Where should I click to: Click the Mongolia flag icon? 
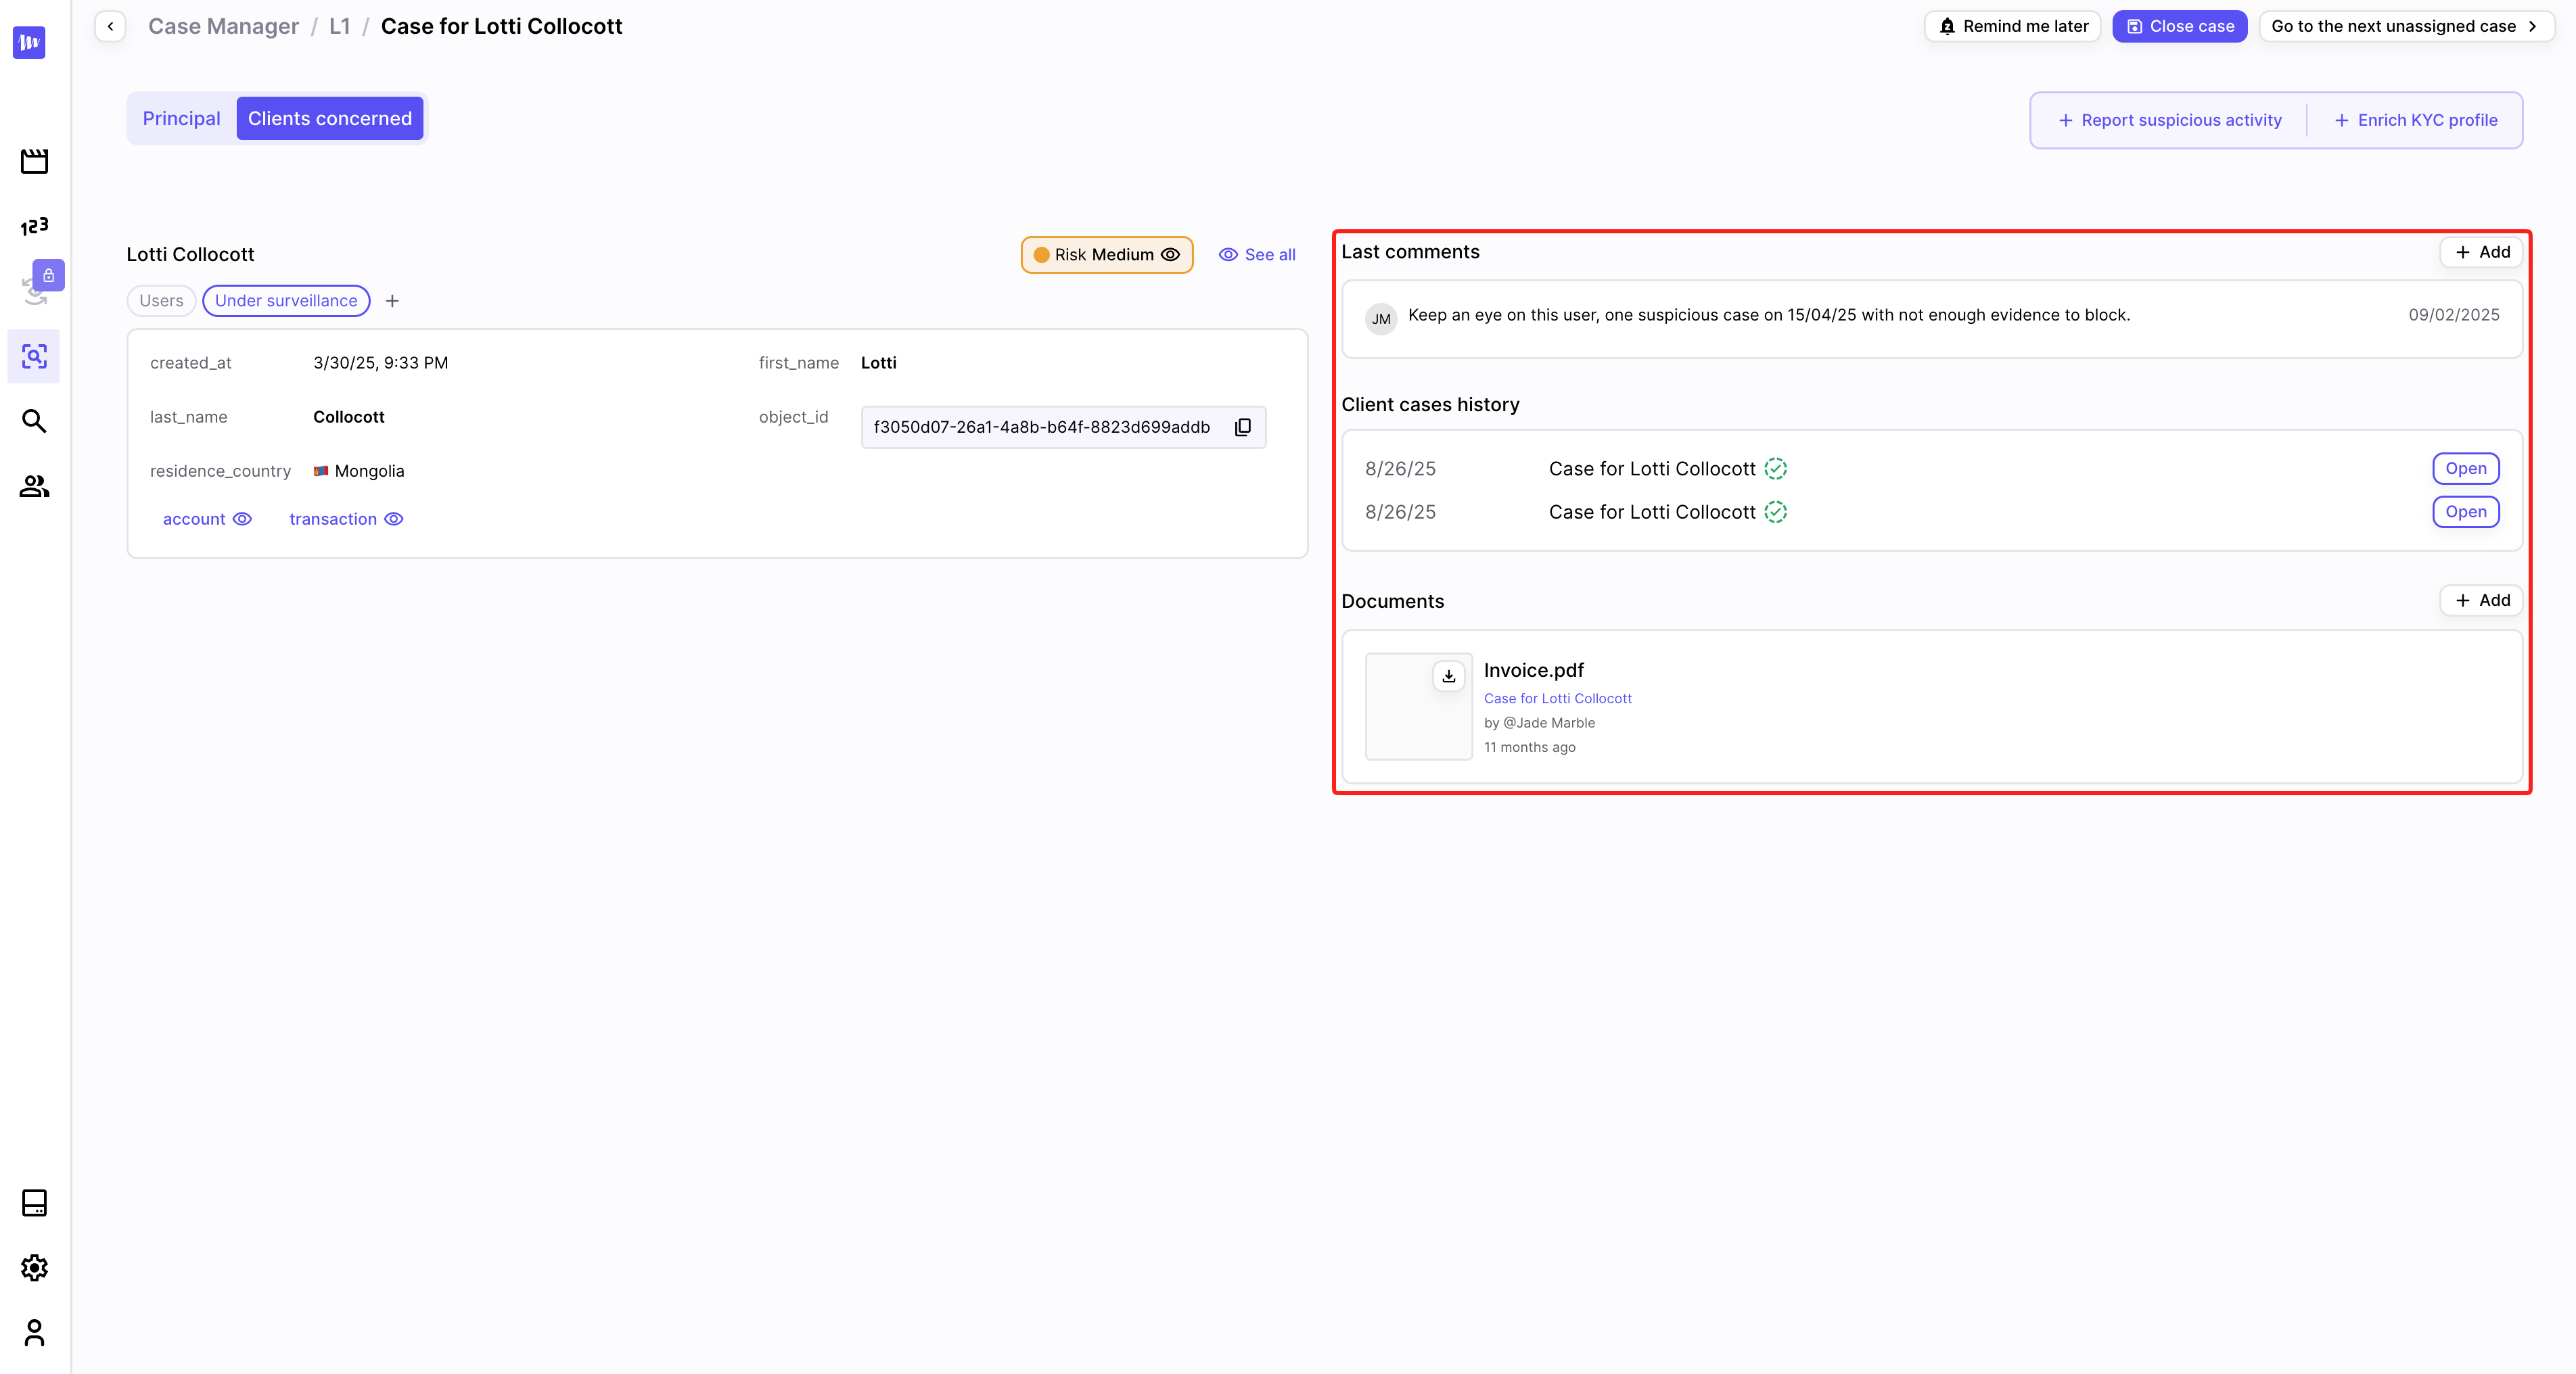click(321, 471)
